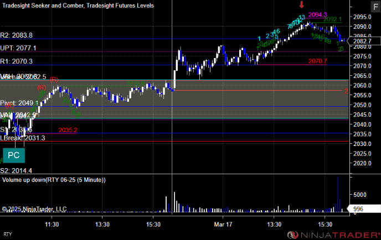This screenshot has width=381, height=240.
Task: Click the Pivot: 2049 level label
Action: point(19,103)
